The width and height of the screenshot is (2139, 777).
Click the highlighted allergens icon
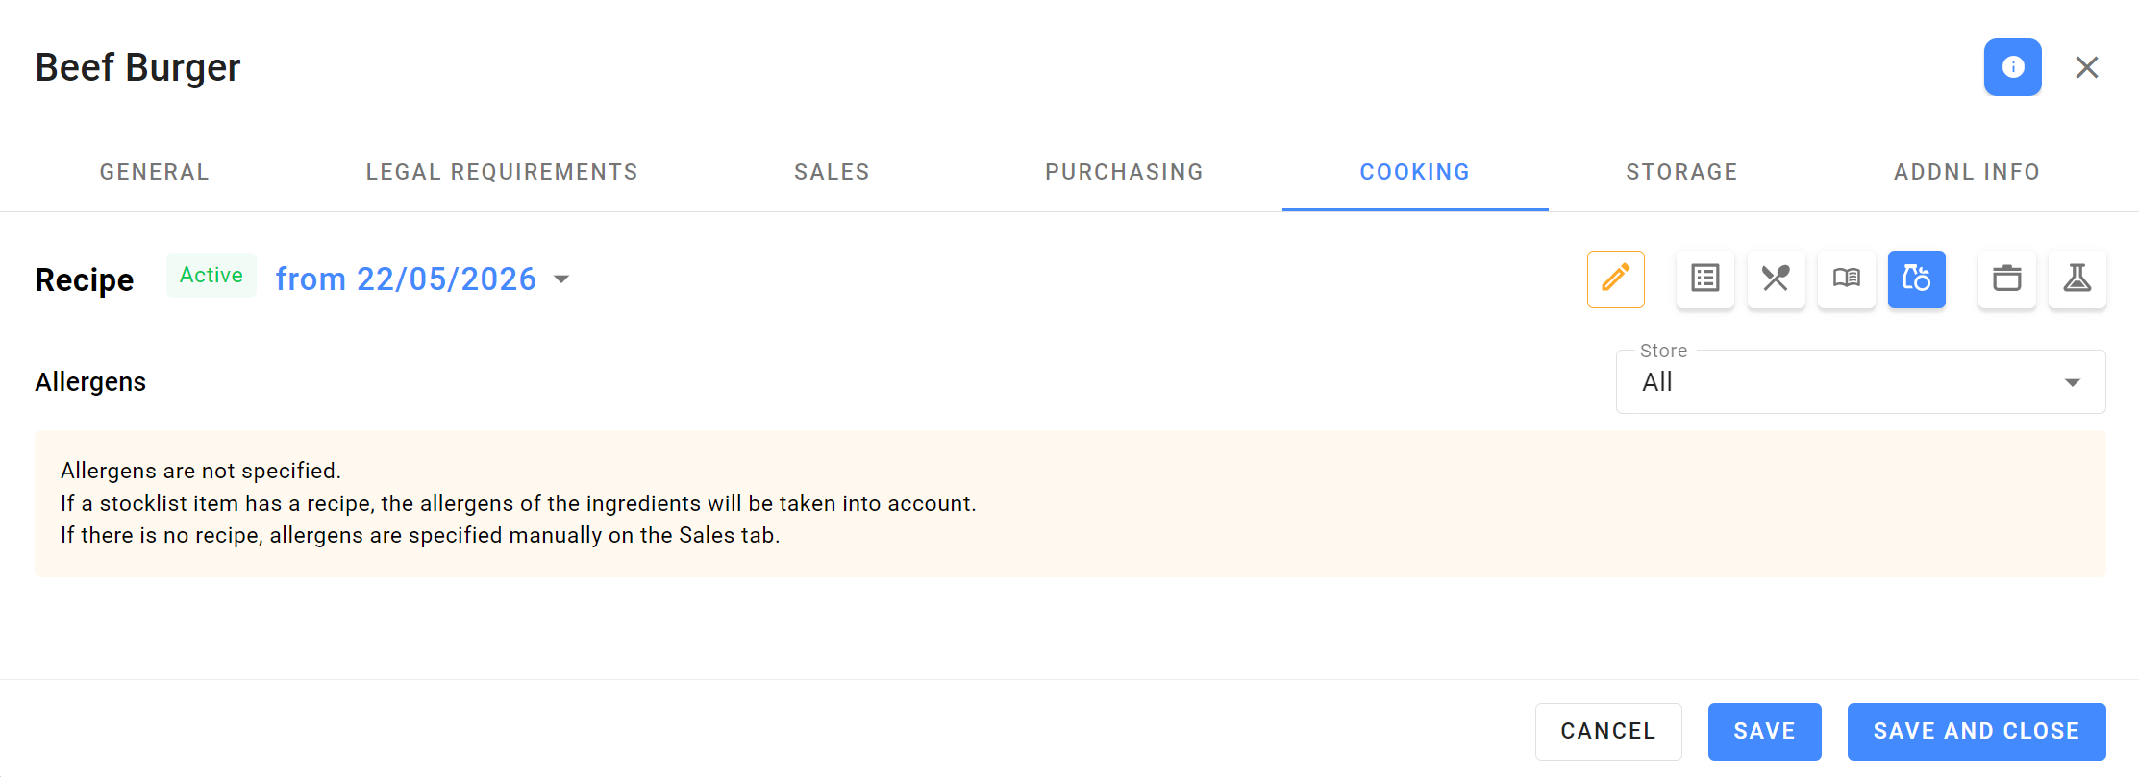[1917, 279]
